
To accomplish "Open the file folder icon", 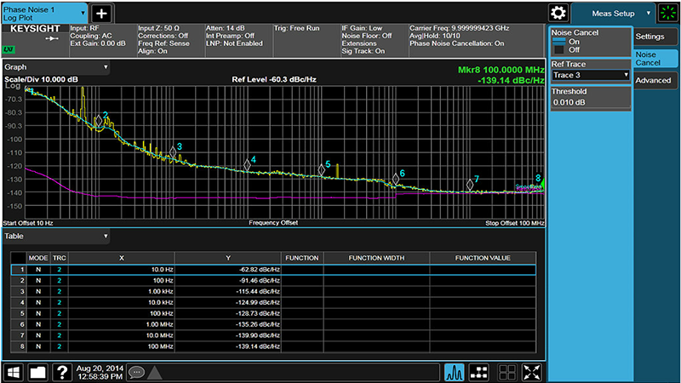I will tap(38, 372).
